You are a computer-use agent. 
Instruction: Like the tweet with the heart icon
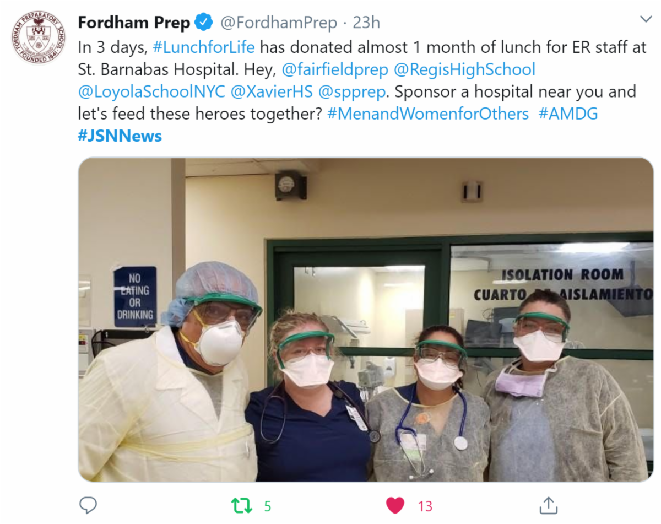pos(395,505)
